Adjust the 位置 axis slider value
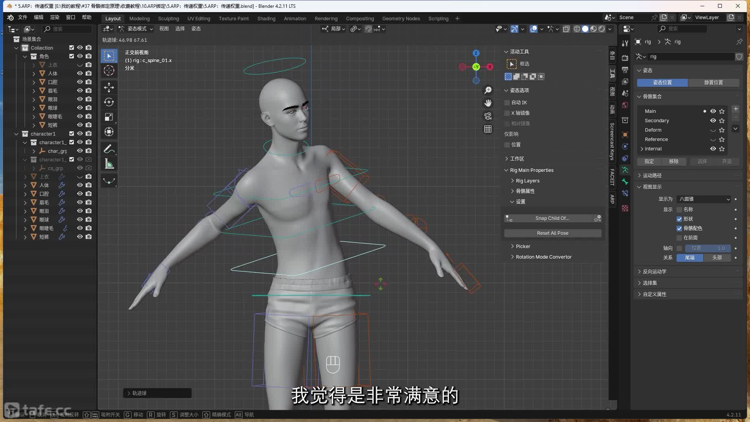 [707, 248]
